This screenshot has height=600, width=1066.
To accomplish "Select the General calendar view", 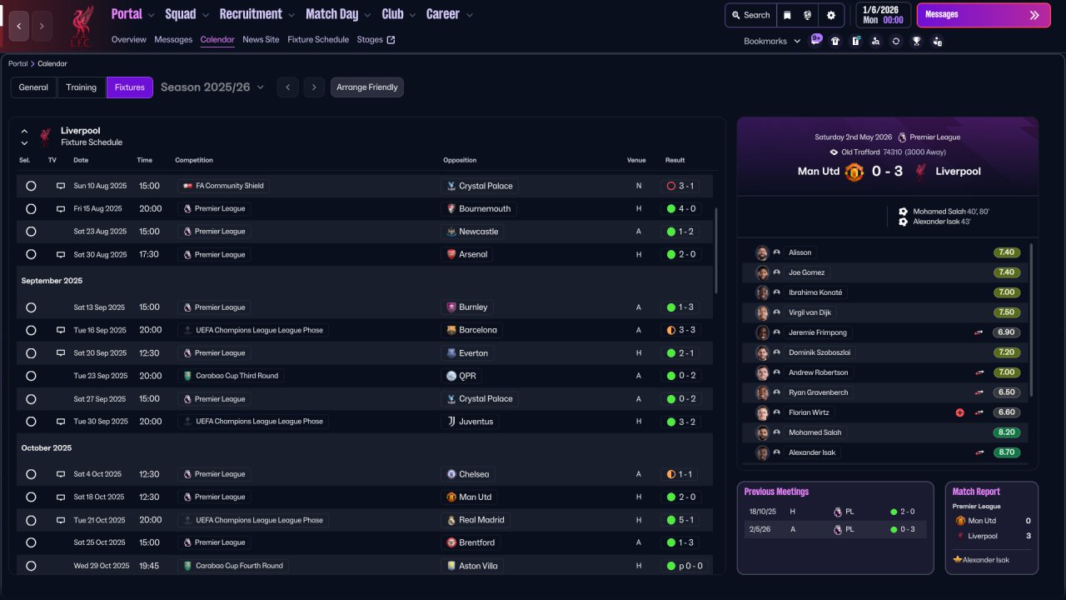I will (x=33, y=87).
